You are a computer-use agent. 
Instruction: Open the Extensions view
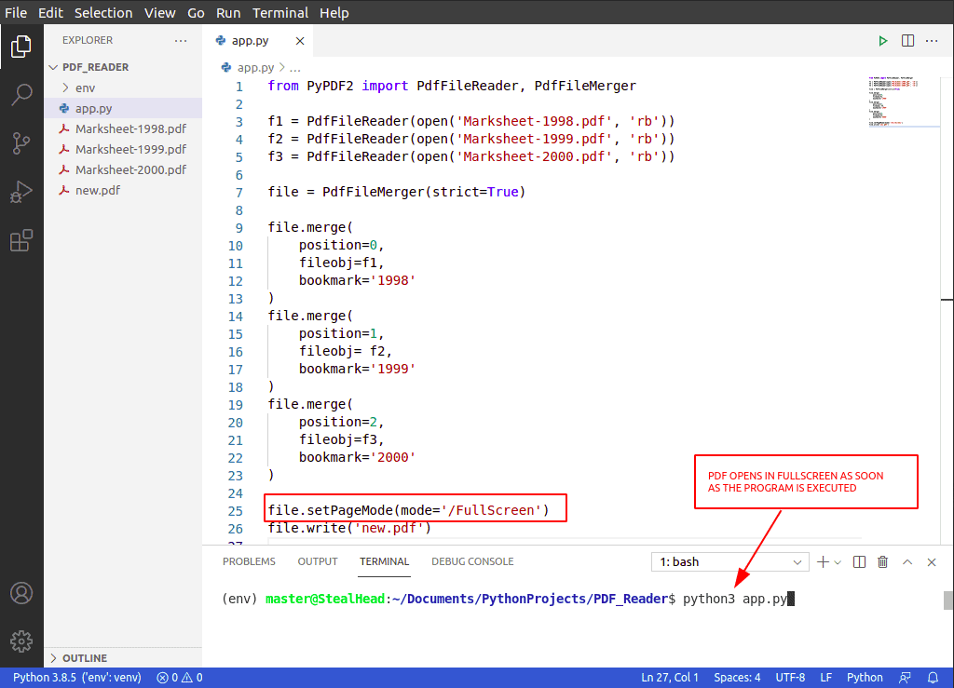pos(21,240)
